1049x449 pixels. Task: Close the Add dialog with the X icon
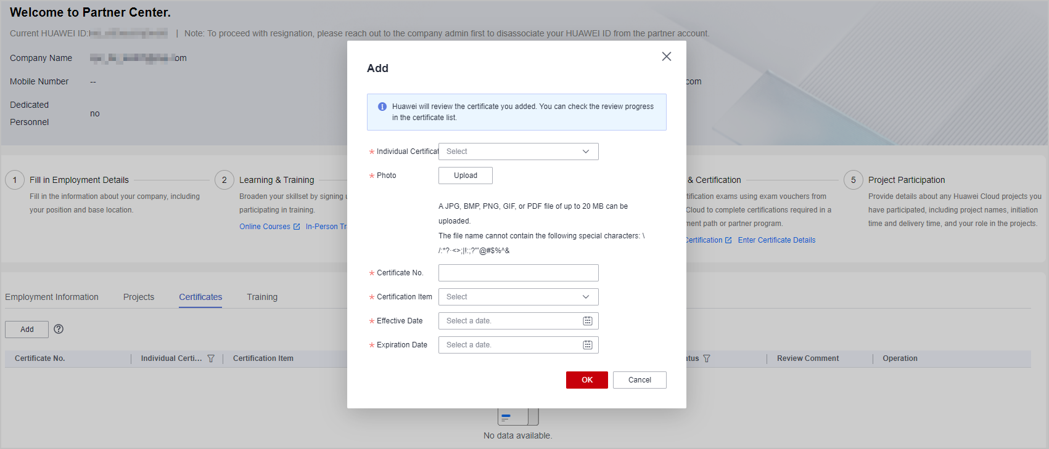(666, 57)
